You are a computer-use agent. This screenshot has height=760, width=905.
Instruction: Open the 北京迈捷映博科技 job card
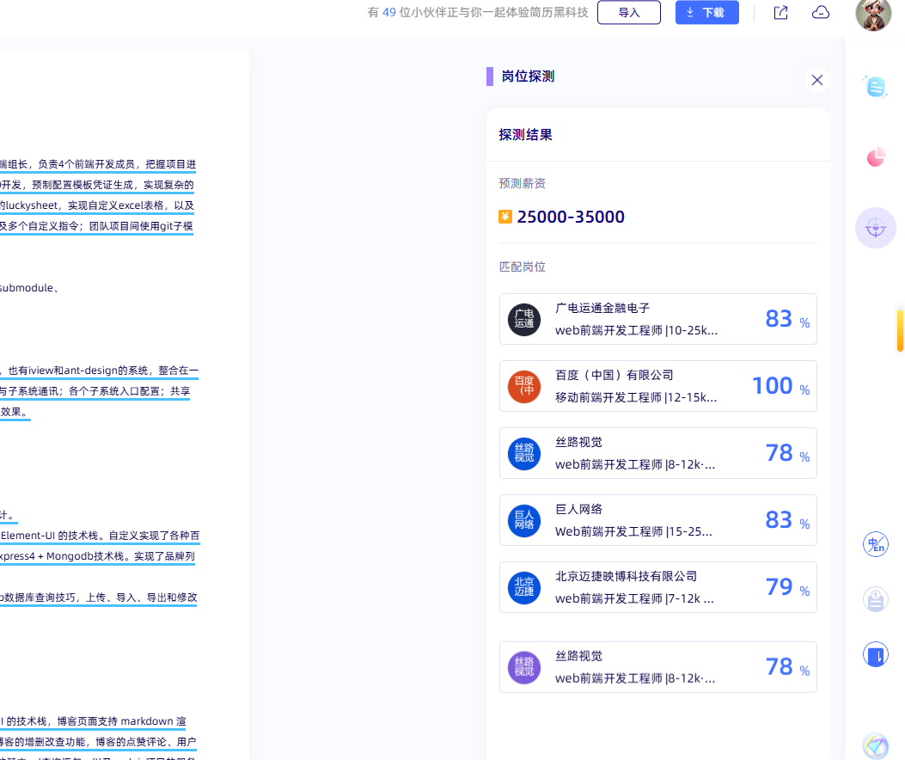pyautogui.click(x=658, y=587)
